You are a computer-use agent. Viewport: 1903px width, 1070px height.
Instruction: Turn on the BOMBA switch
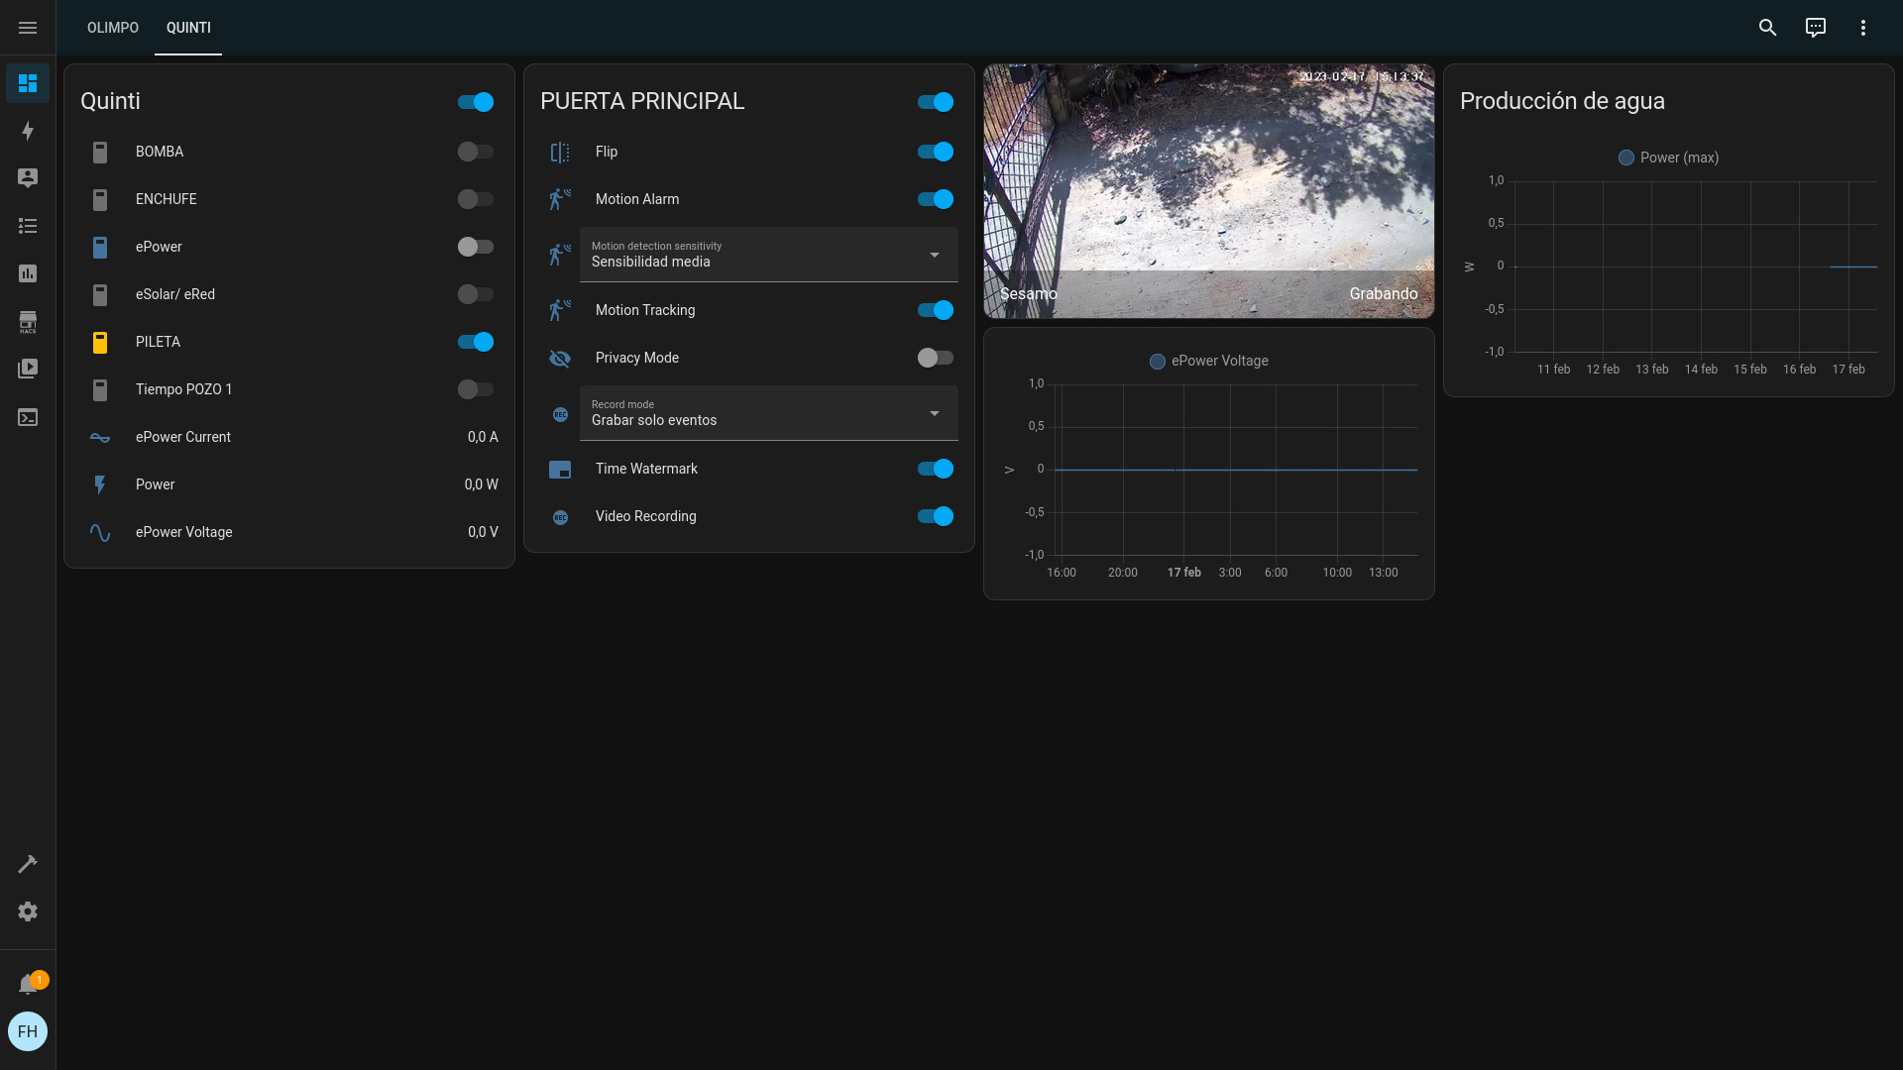[475, 152]
